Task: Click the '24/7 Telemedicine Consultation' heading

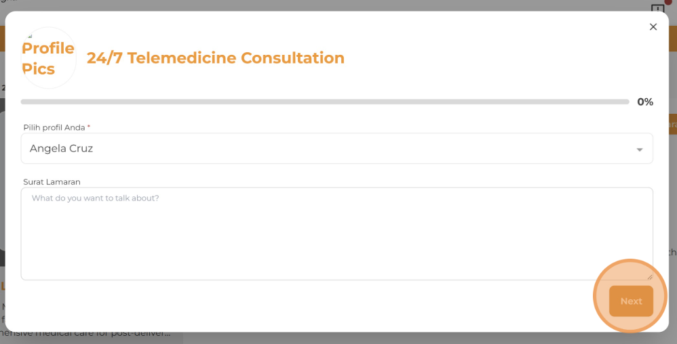Action: [x=216, y=58]
